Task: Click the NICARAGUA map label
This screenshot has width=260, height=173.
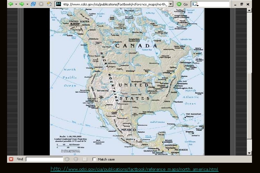Action: 181,150
